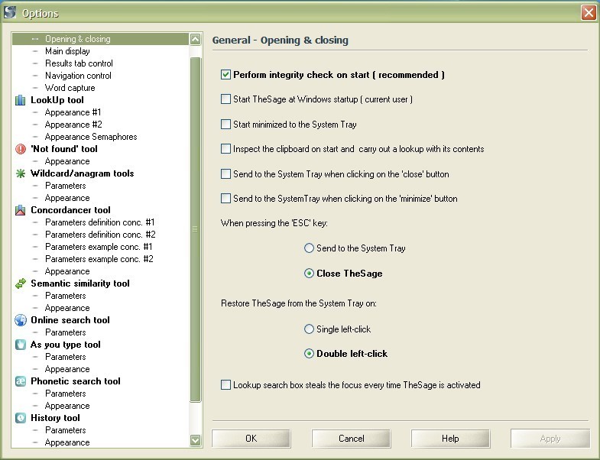Check Send to Tray on 'minimize' button
This screenshot has width=600, height=460.
point(225,198)
